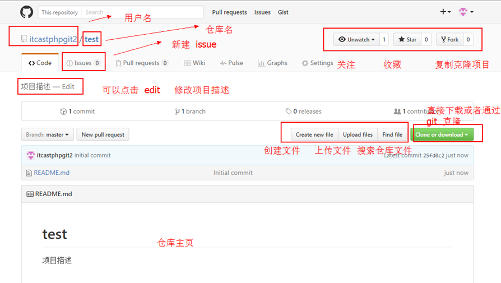The width and height of the screenshot is (501, 283).
Task: Click Initial commit beside author name
Action: coord(92,155)
